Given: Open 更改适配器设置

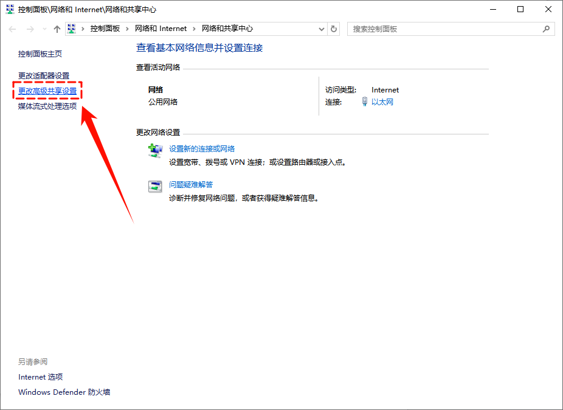Looking at the screenshot, I should 43,76.
